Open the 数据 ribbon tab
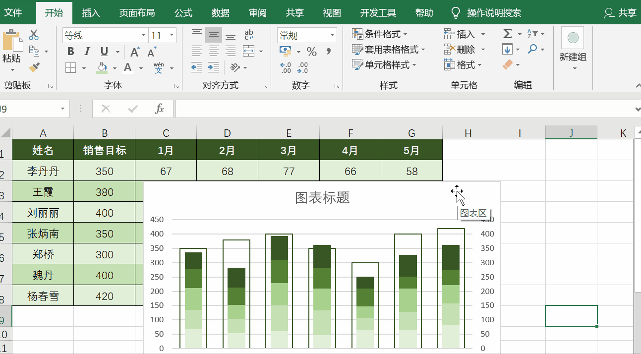 click(221, 13)
